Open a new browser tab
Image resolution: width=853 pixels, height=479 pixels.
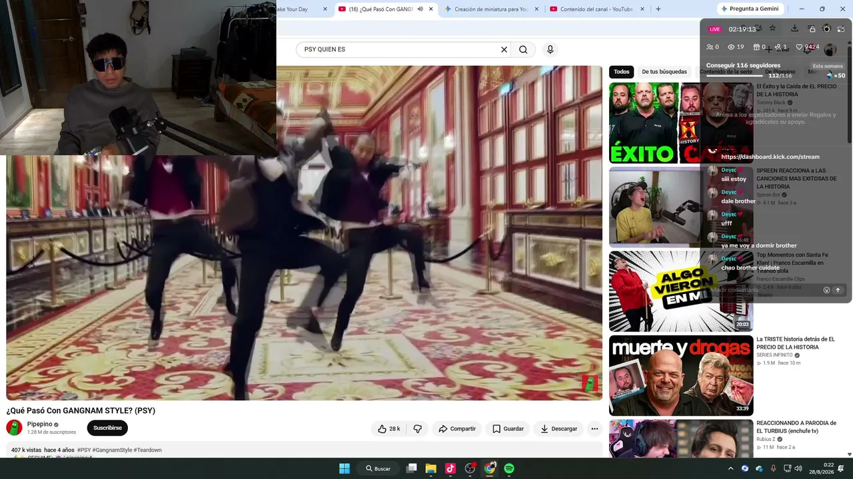tap(658, 9)
